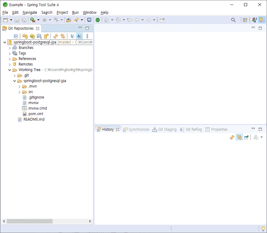Click the Previous Annotation icon
The width and height of the screenshot is (267, 233).
tap(118, 20)
